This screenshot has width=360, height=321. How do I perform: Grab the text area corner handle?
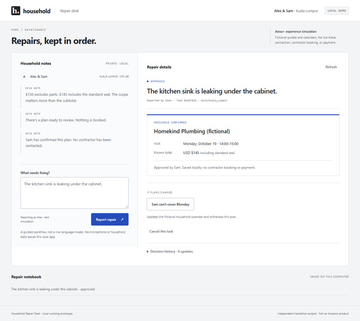click(x=127, y=207)
